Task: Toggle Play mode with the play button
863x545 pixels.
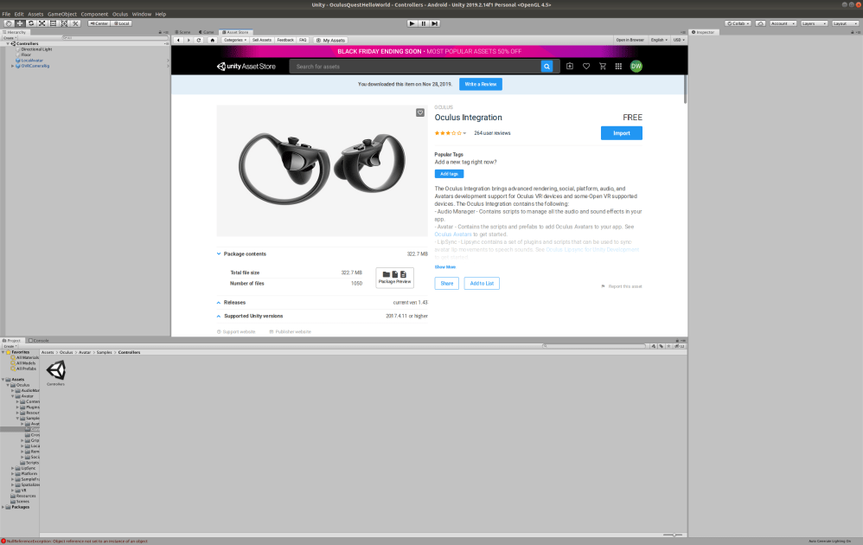Action: [412, 23]
